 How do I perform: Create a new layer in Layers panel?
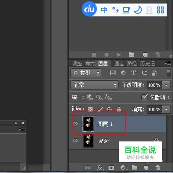146,168
